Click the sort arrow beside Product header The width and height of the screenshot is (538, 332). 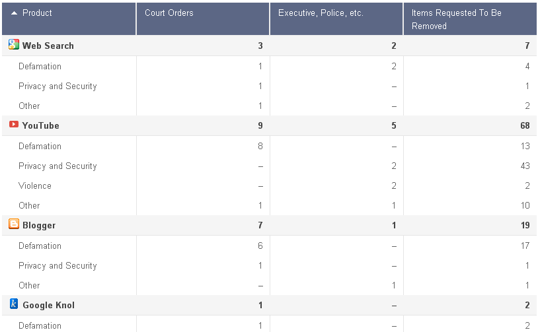tap(15, 13)
